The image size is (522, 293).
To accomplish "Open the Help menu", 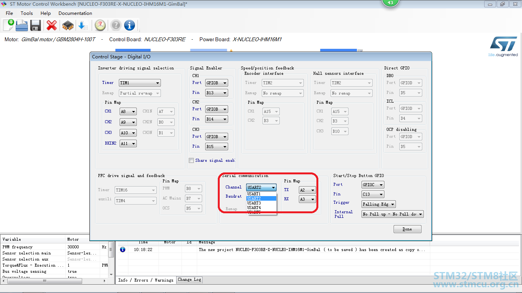I will tap(45, 13).
